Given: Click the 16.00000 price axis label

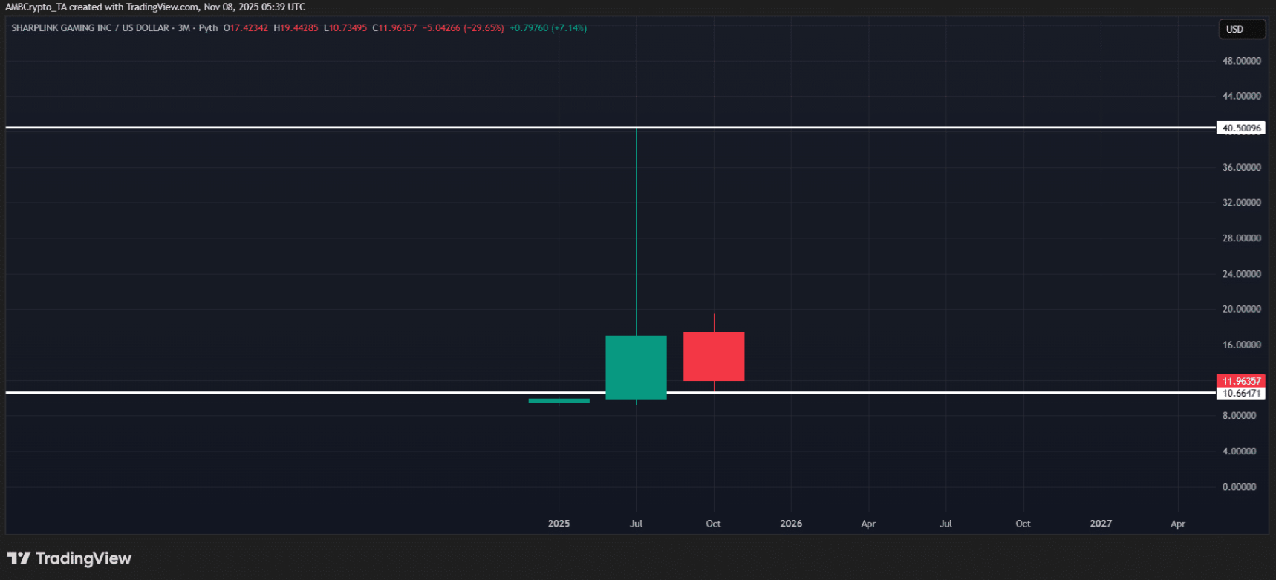Looking at the screenshot, I should (1241, 345).
